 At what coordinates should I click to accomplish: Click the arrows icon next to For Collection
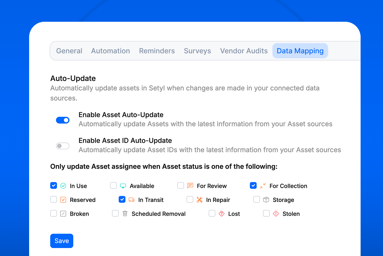click(262, 186)
